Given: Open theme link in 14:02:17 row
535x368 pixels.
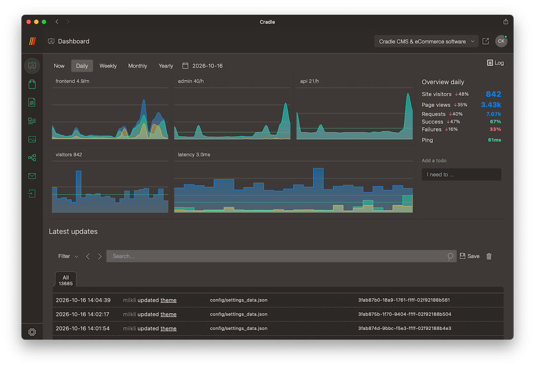Looking at the screenshot, I should tap(168, 314).
